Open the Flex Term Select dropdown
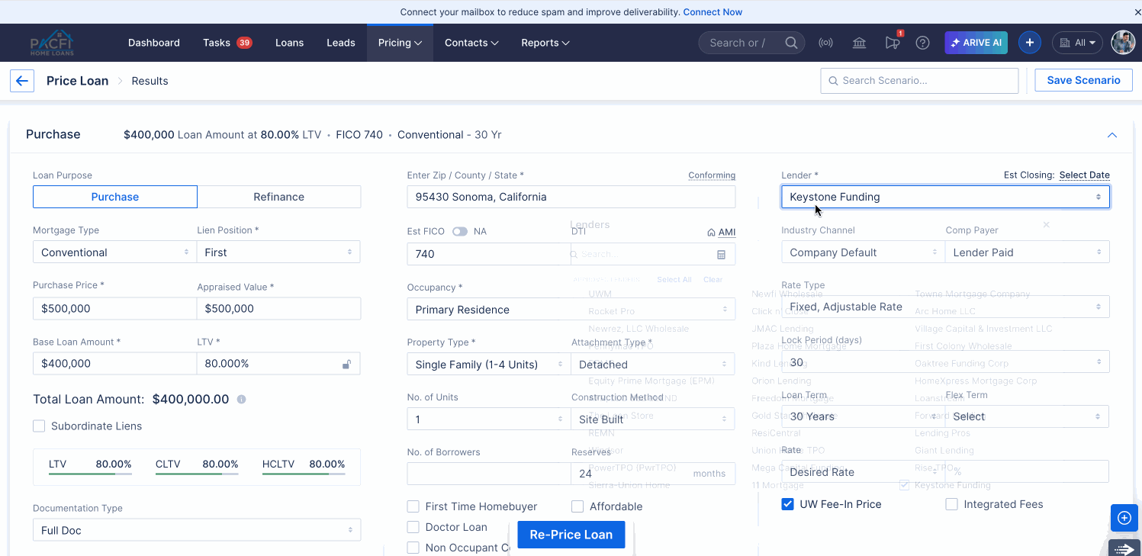This screenshot has width=1142, height=556. (1028, 416)
